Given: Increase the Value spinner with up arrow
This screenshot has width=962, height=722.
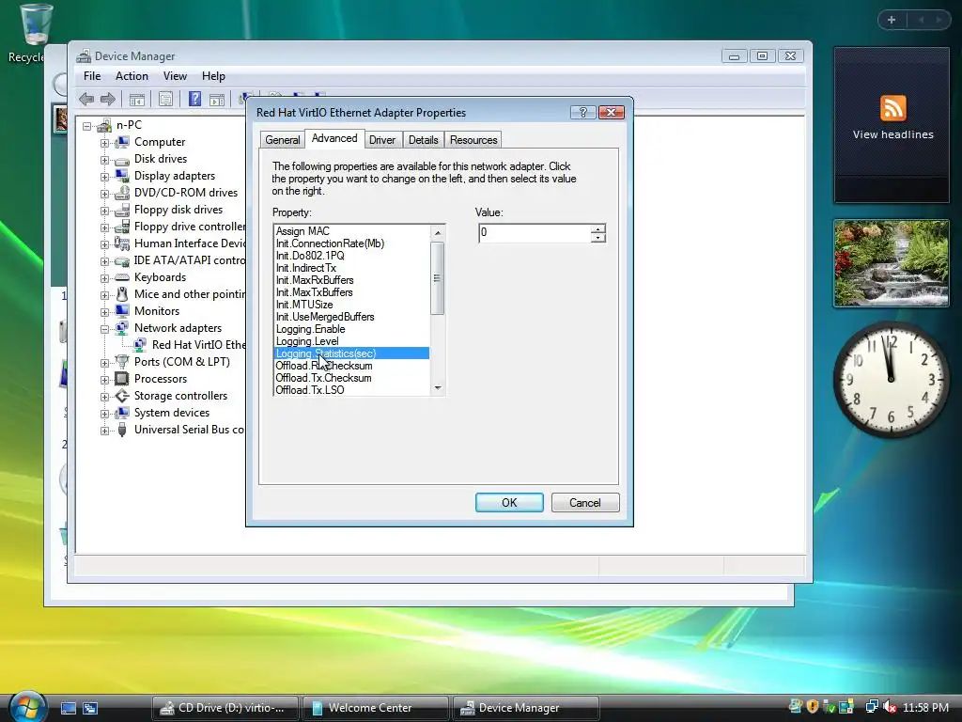Looking at the screenshot, I should [598, 228].
